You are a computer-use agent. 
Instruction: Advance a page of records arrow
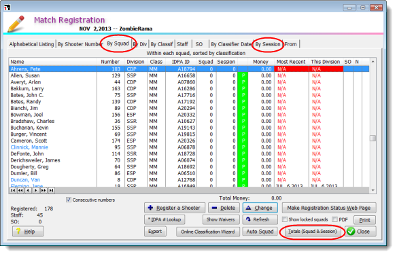click(44, 190)
